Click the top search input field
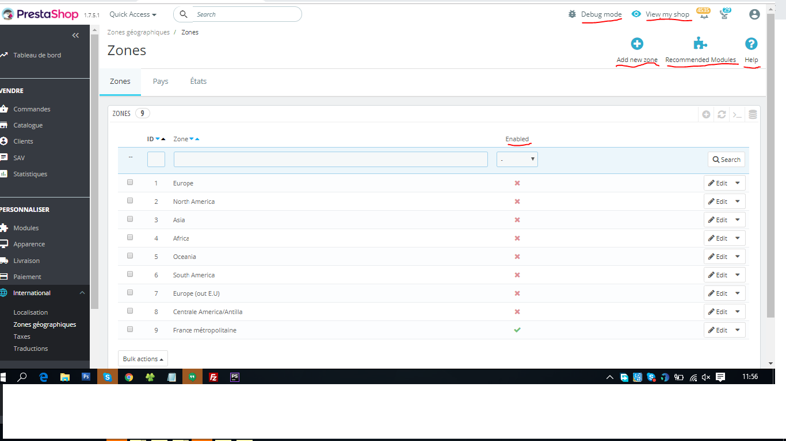Screen dimensions: 786x441 [x=238, y=14]
